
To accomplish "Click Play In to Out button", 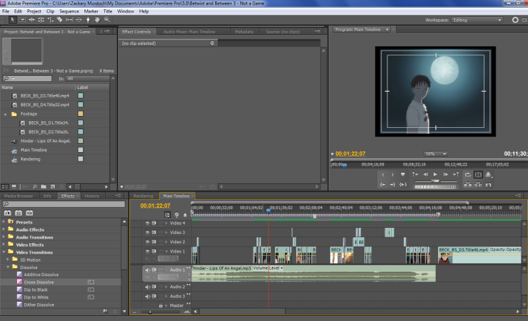I will [403, 185].
